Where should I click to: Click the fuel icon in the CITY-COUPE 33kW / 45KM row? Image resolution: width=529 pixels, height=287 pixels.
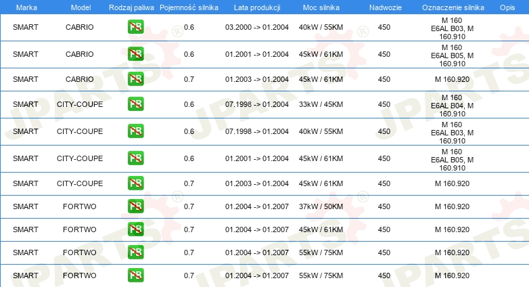[135, 104]
